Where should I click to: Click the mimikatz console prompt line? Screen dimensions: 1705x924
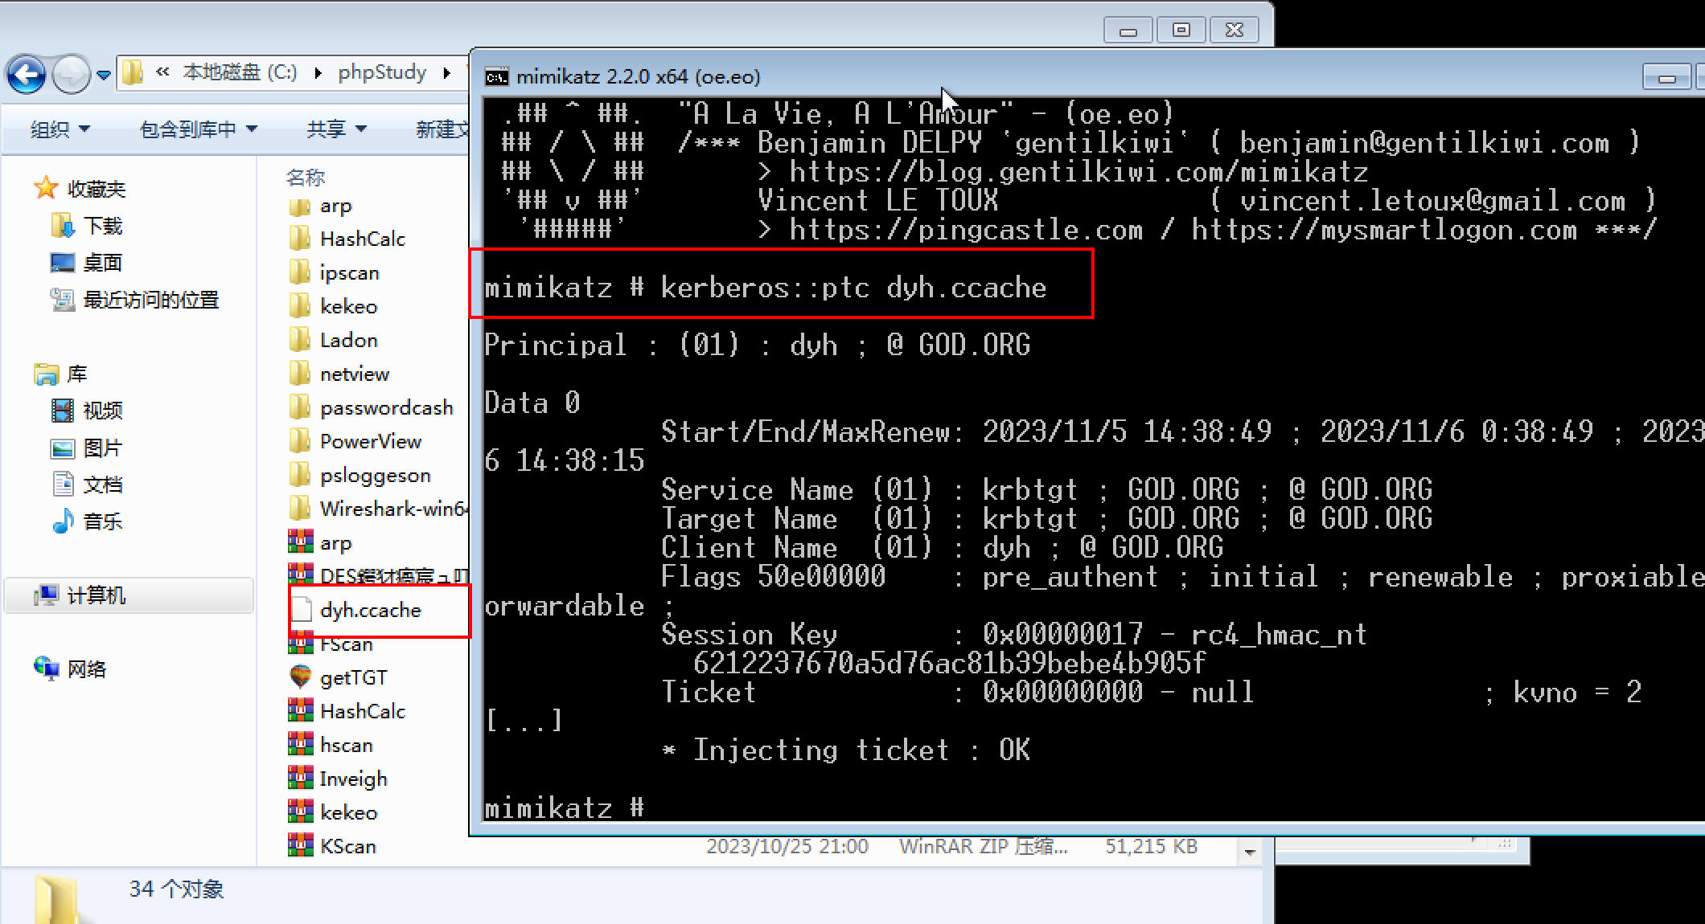tap(565, 807)
